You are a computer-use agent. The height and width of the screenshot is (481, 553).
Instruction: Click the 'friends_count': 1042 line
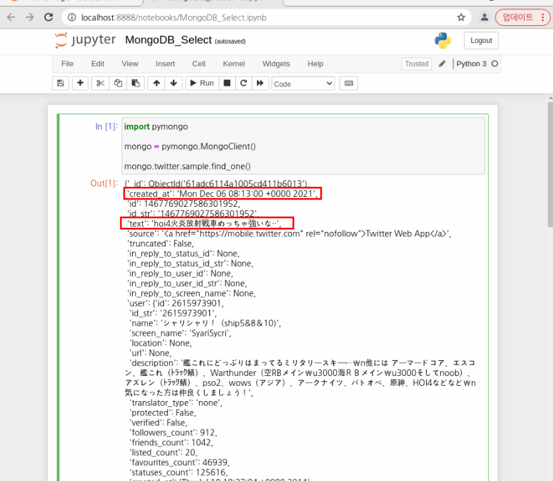(171, 443)
